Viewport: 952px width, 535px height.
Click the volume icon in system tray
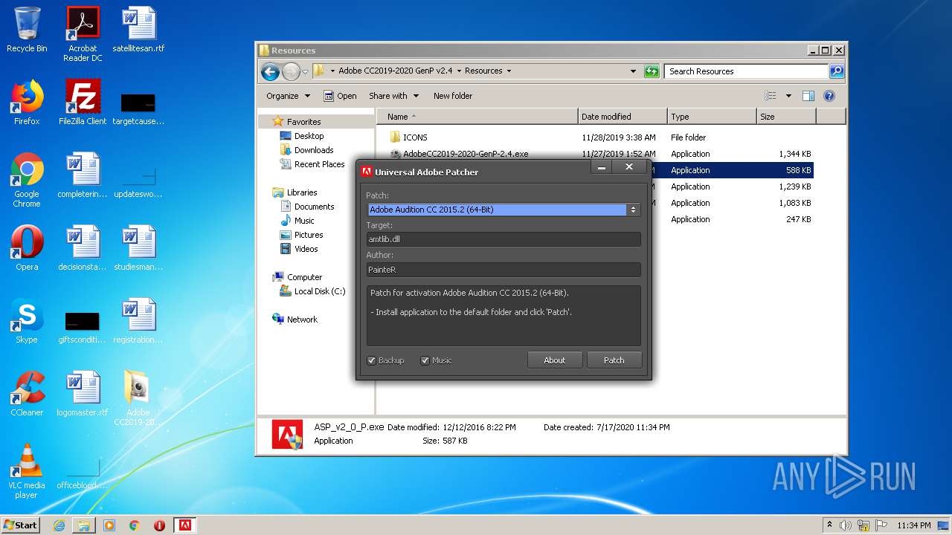tap(846, 525)
